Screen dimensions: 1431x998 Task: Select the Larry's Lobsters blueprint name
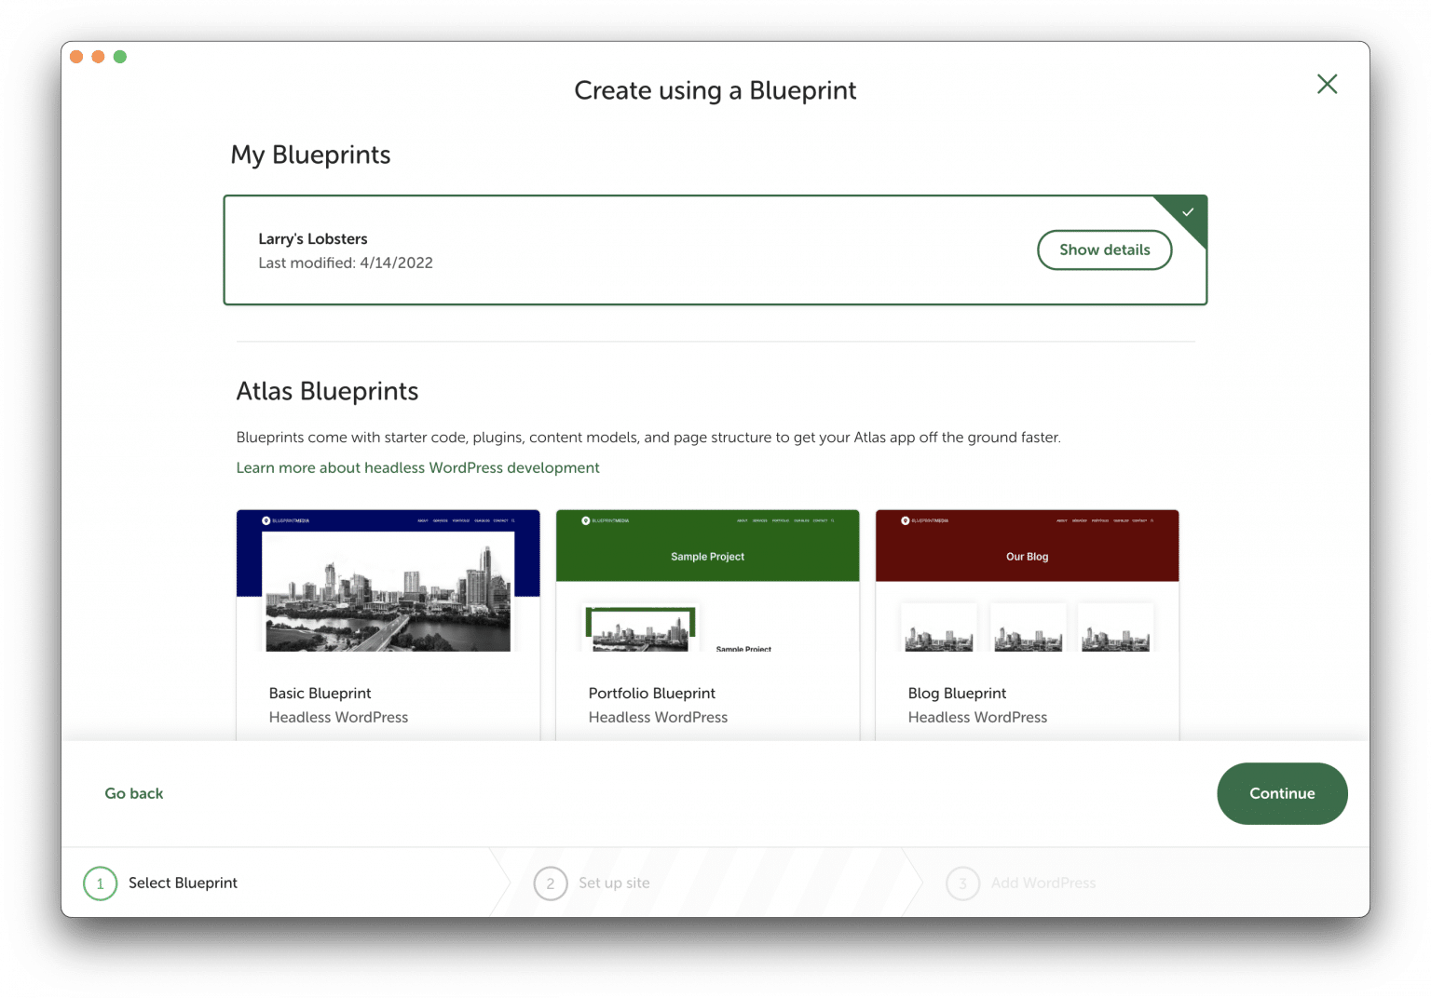point(313,238)
